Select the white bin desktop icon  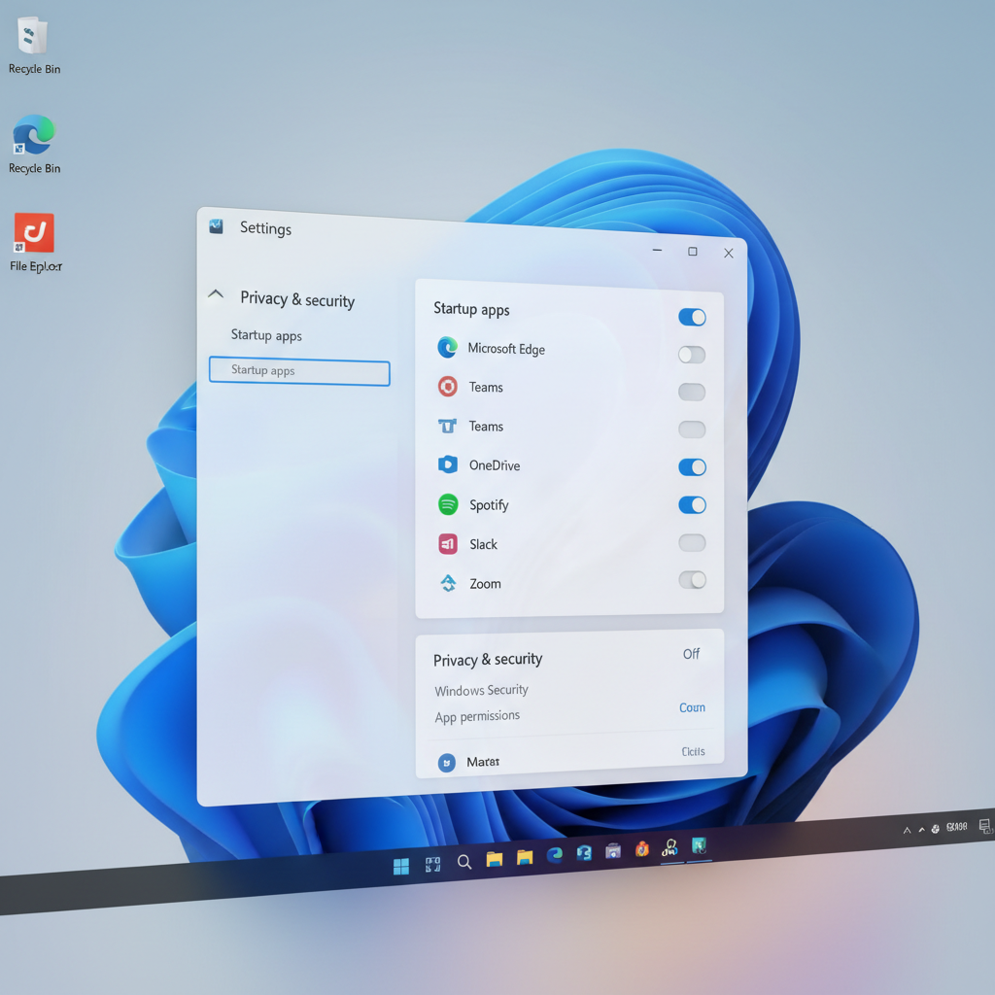(x=32, y=36)
